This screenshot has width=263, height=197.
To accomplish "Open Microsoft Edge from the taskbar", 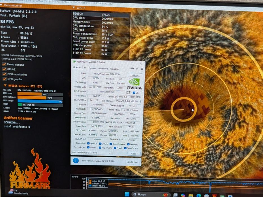I will [x=199, y=195].
